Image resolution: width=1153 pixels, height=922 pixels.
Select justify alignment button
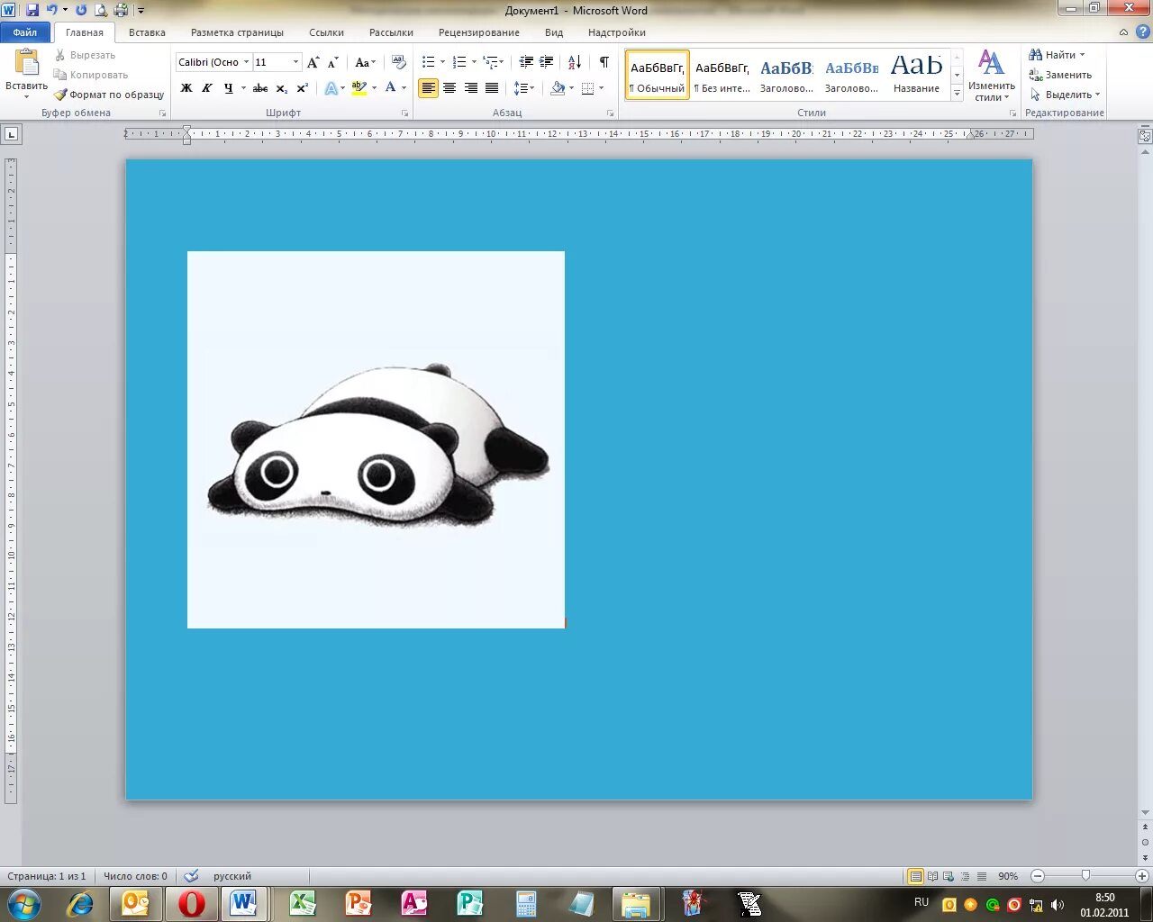click(492, 87)
